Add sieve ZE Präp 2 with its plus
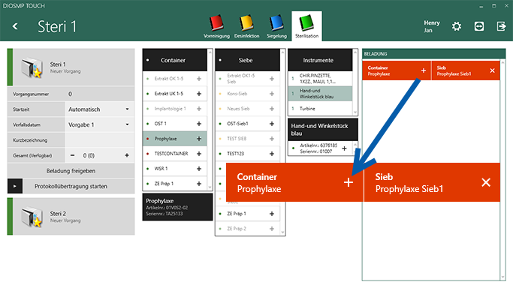The image size is (513, 288). 272,229
